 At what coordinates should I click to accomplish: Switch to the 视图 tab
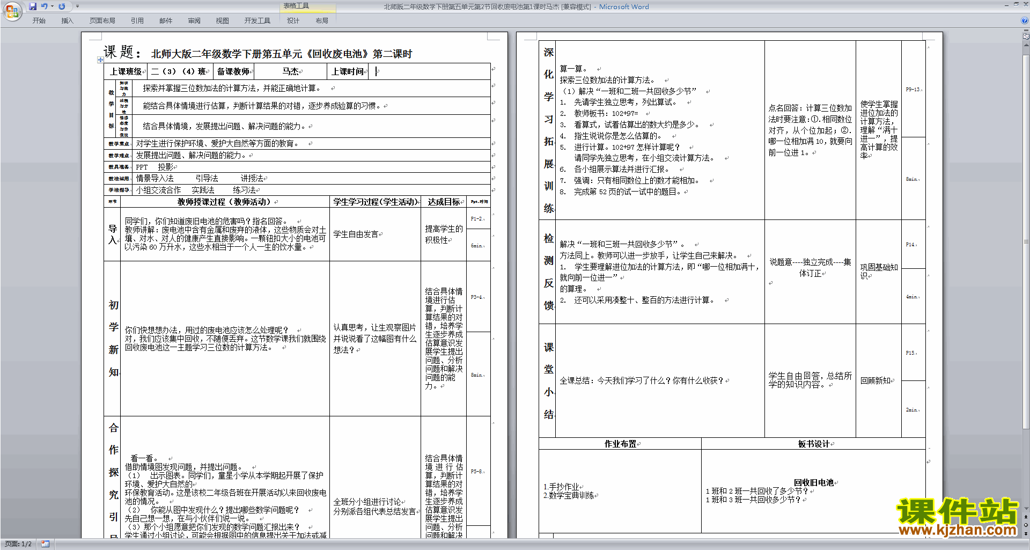(223, 21)
